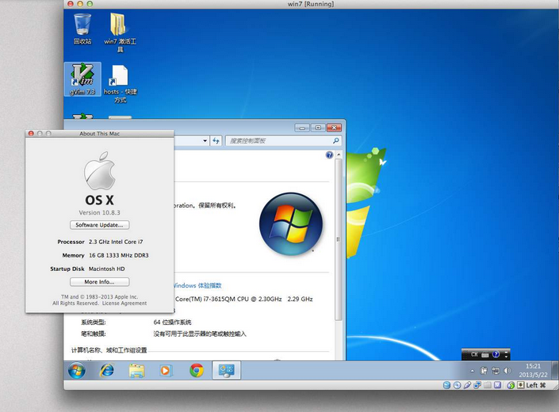Open Windows Media Player from taskbar
Viewport: 559px width, 412px height.
(x=166, y=370)
